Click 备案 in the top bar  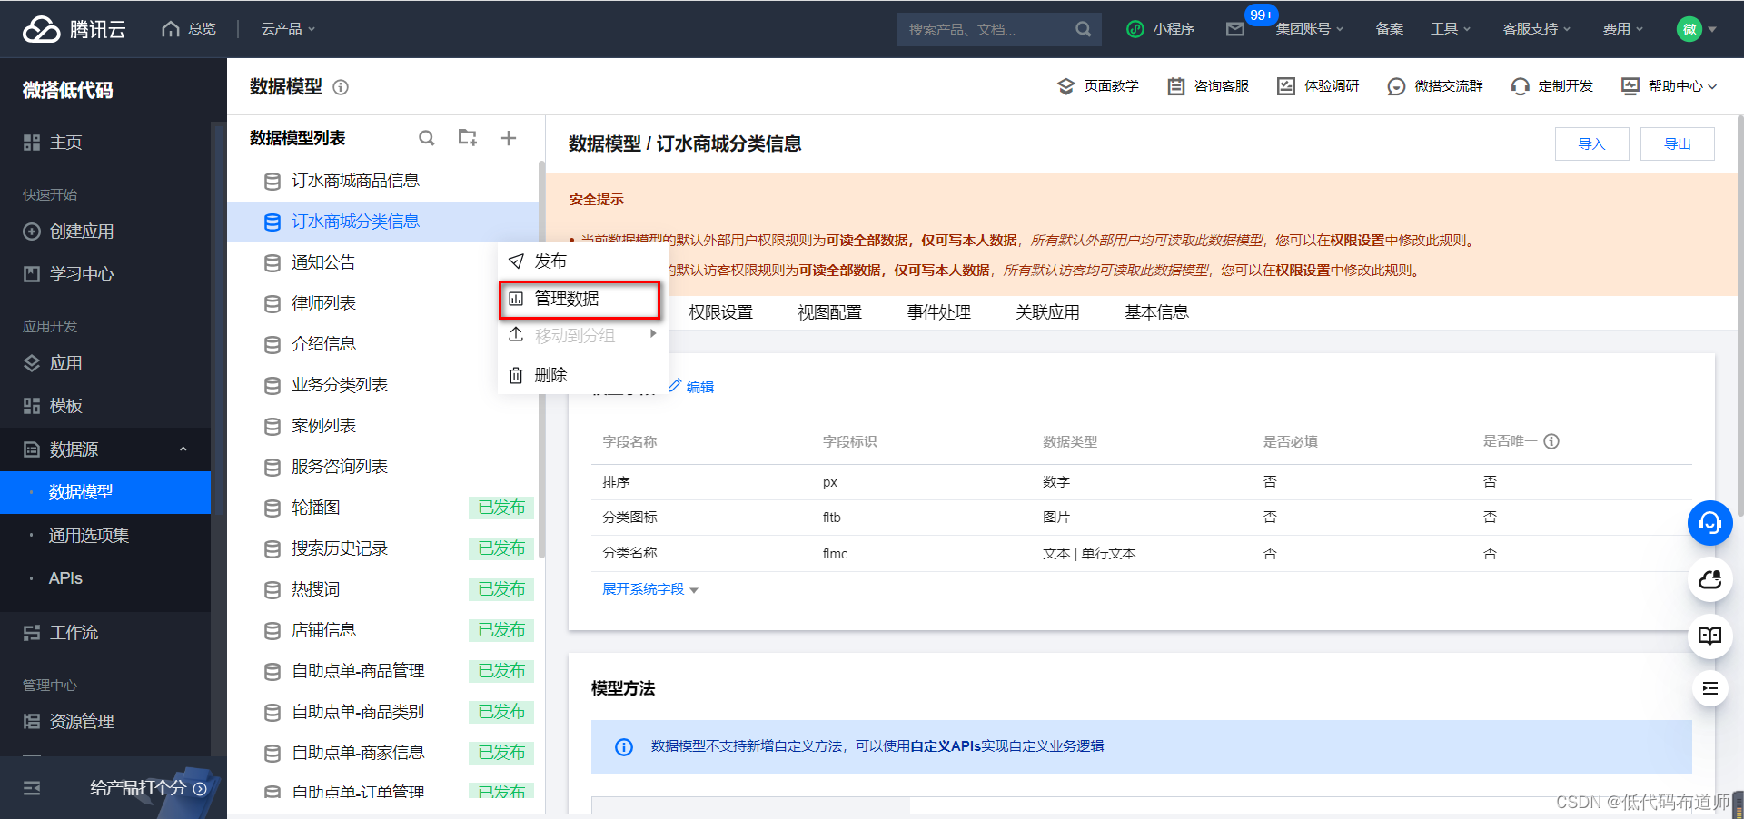(x=1389, y=29)
